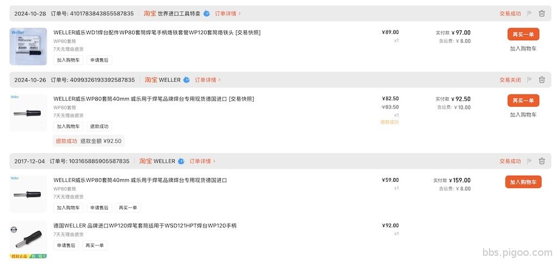
Task: Open 订单详情 for order 4099326193392587835
Action: pyautogui.click(x=208, y=79)
